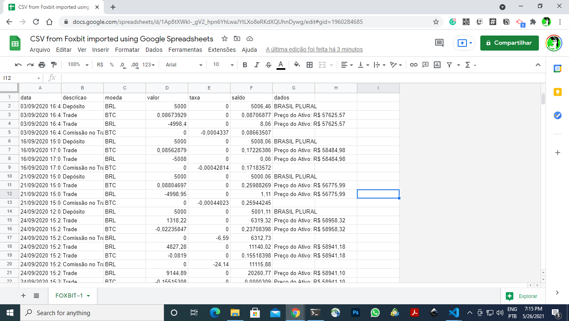Image resolution: width=569 pixels, height=321 pixels.
Task: Apply strikethrough formatting
Action: click(x=268, y=65)
